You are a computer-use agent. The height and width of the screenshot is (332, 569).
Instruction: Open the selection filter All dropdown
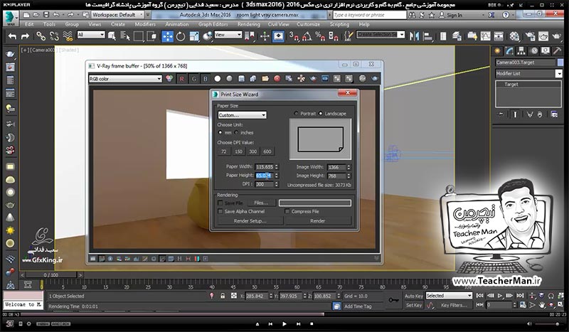91,35
